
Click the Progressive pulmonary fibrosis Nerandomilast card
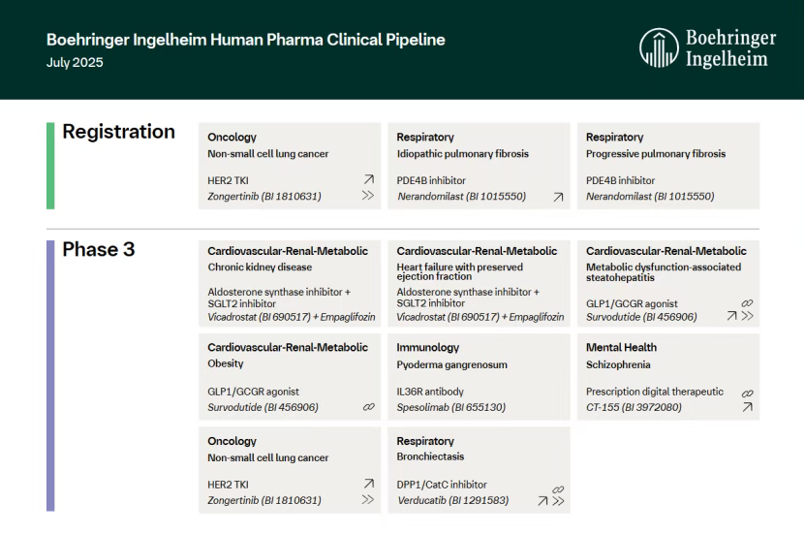coord(667,166)
